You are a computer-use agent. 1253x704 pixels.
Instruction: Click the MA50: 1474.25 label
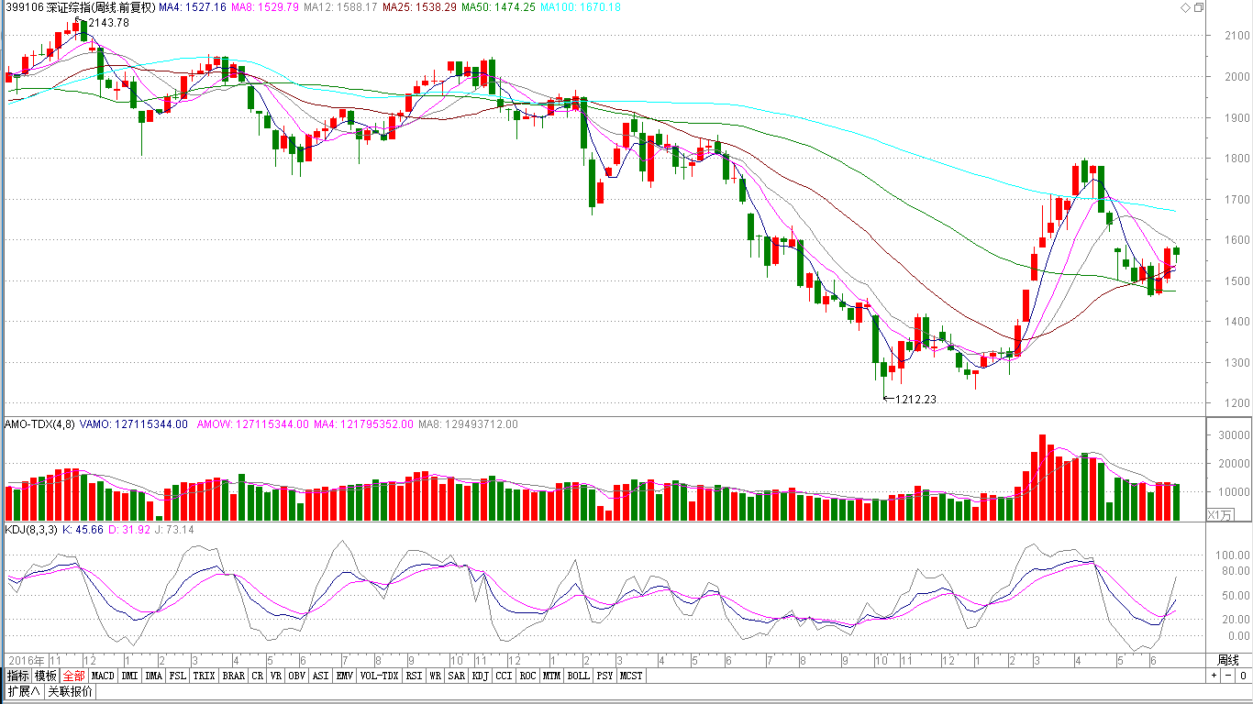pyautogui.click(x=498, y=7)
